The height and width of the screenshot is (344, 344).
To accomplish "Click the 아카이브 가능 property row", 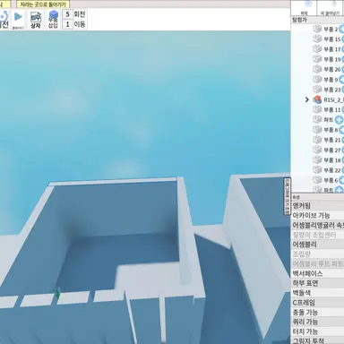I will (x=317, y=215).
